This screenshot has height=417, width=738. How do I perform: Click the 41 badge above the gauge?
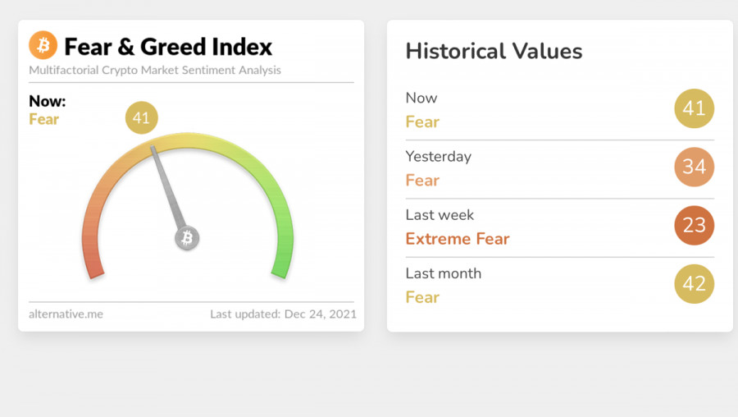pos(142,118)
